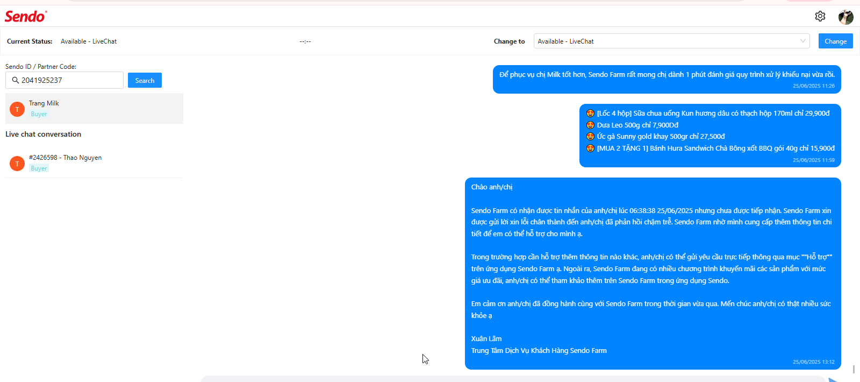The image size is (860, 382).
Task: Focus the Sendo ID / Partner Code field
Action: (64, 80)
